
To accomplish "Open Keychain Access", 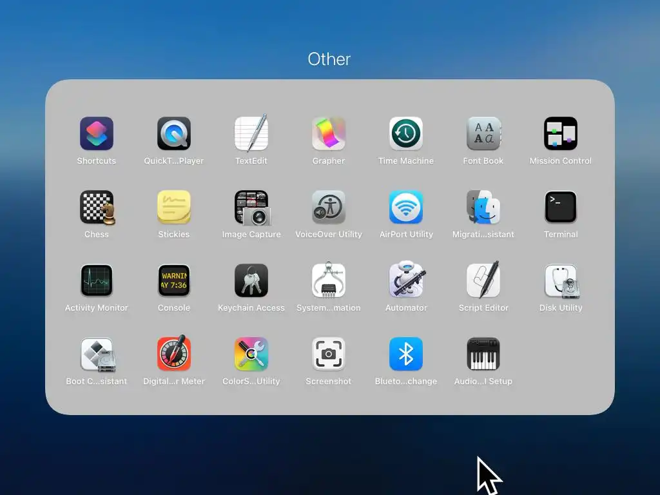I will (251, 280).
